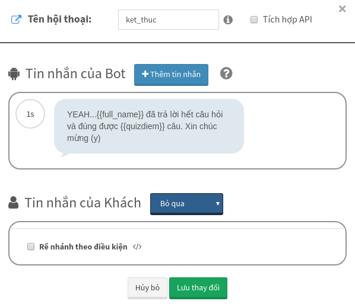Open dialogue in new window icon
355x304 pixels.
click(x=16, y=20)
